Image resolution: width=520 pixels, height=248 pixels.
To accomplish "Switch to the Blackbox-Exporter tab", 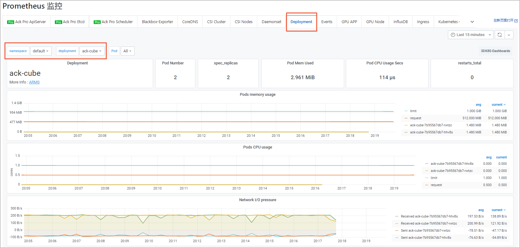I will pyautogui.click(x=157, y=22).
